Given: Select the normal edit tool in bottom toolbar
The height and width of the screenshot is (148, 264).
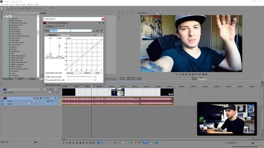Looking at the screenshot, I should pos(98,143).
